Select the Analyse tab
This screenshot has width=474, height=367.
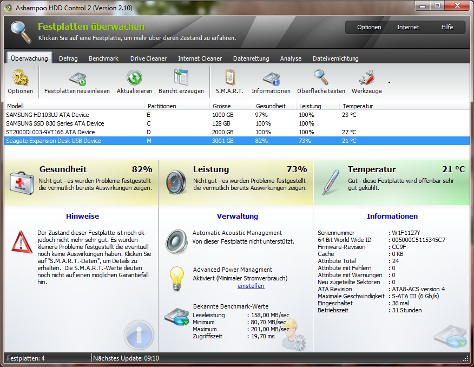291,58
